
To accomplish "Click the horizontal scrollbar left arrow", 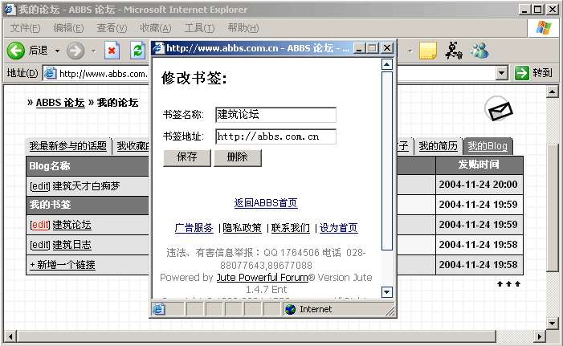I will 10,336.
